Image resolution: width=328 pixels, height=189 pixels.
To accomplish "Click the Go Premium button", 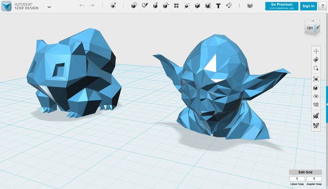I will (282, 6).
